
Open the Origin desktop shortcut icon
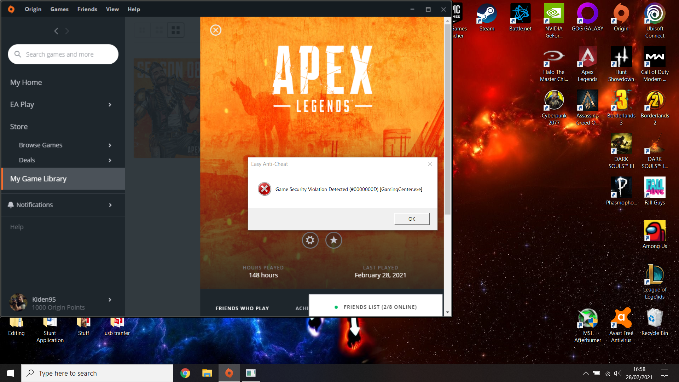[x=621, y=18]
